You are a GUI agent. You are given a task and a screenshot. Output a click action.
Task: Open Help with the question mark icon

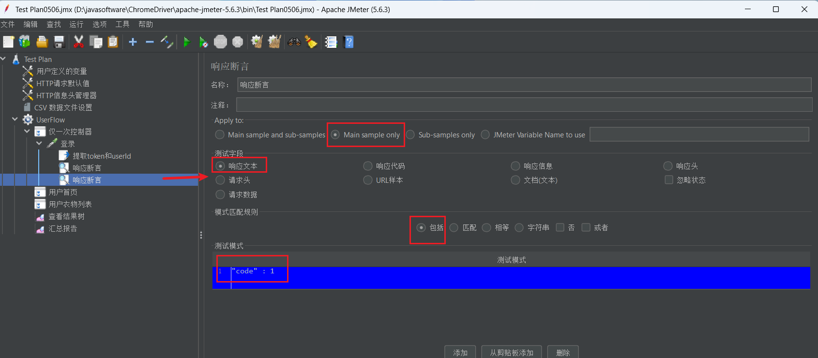pyautogui.click(x=348, y=42)
